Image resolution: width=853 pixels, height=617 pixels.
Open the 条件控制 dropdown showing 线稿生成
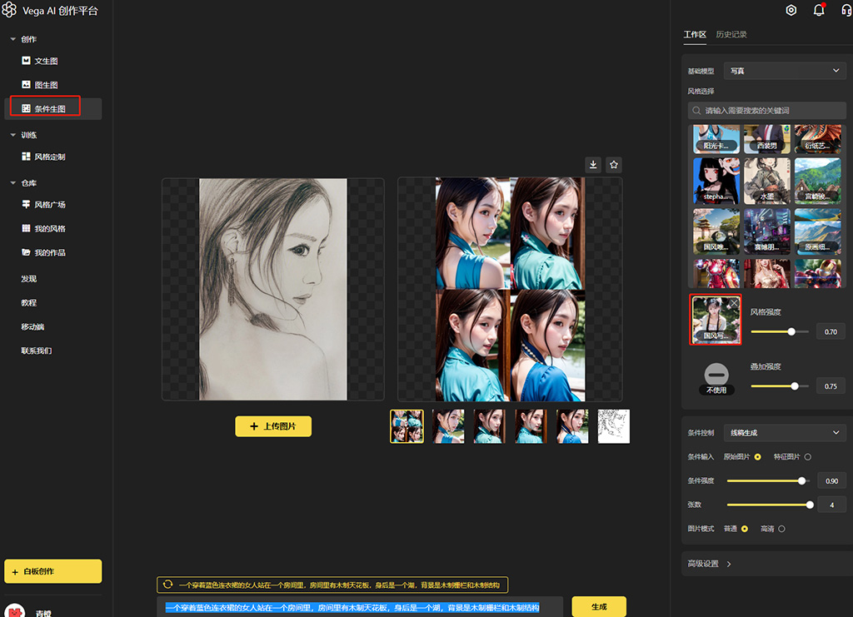coord(785,433)
